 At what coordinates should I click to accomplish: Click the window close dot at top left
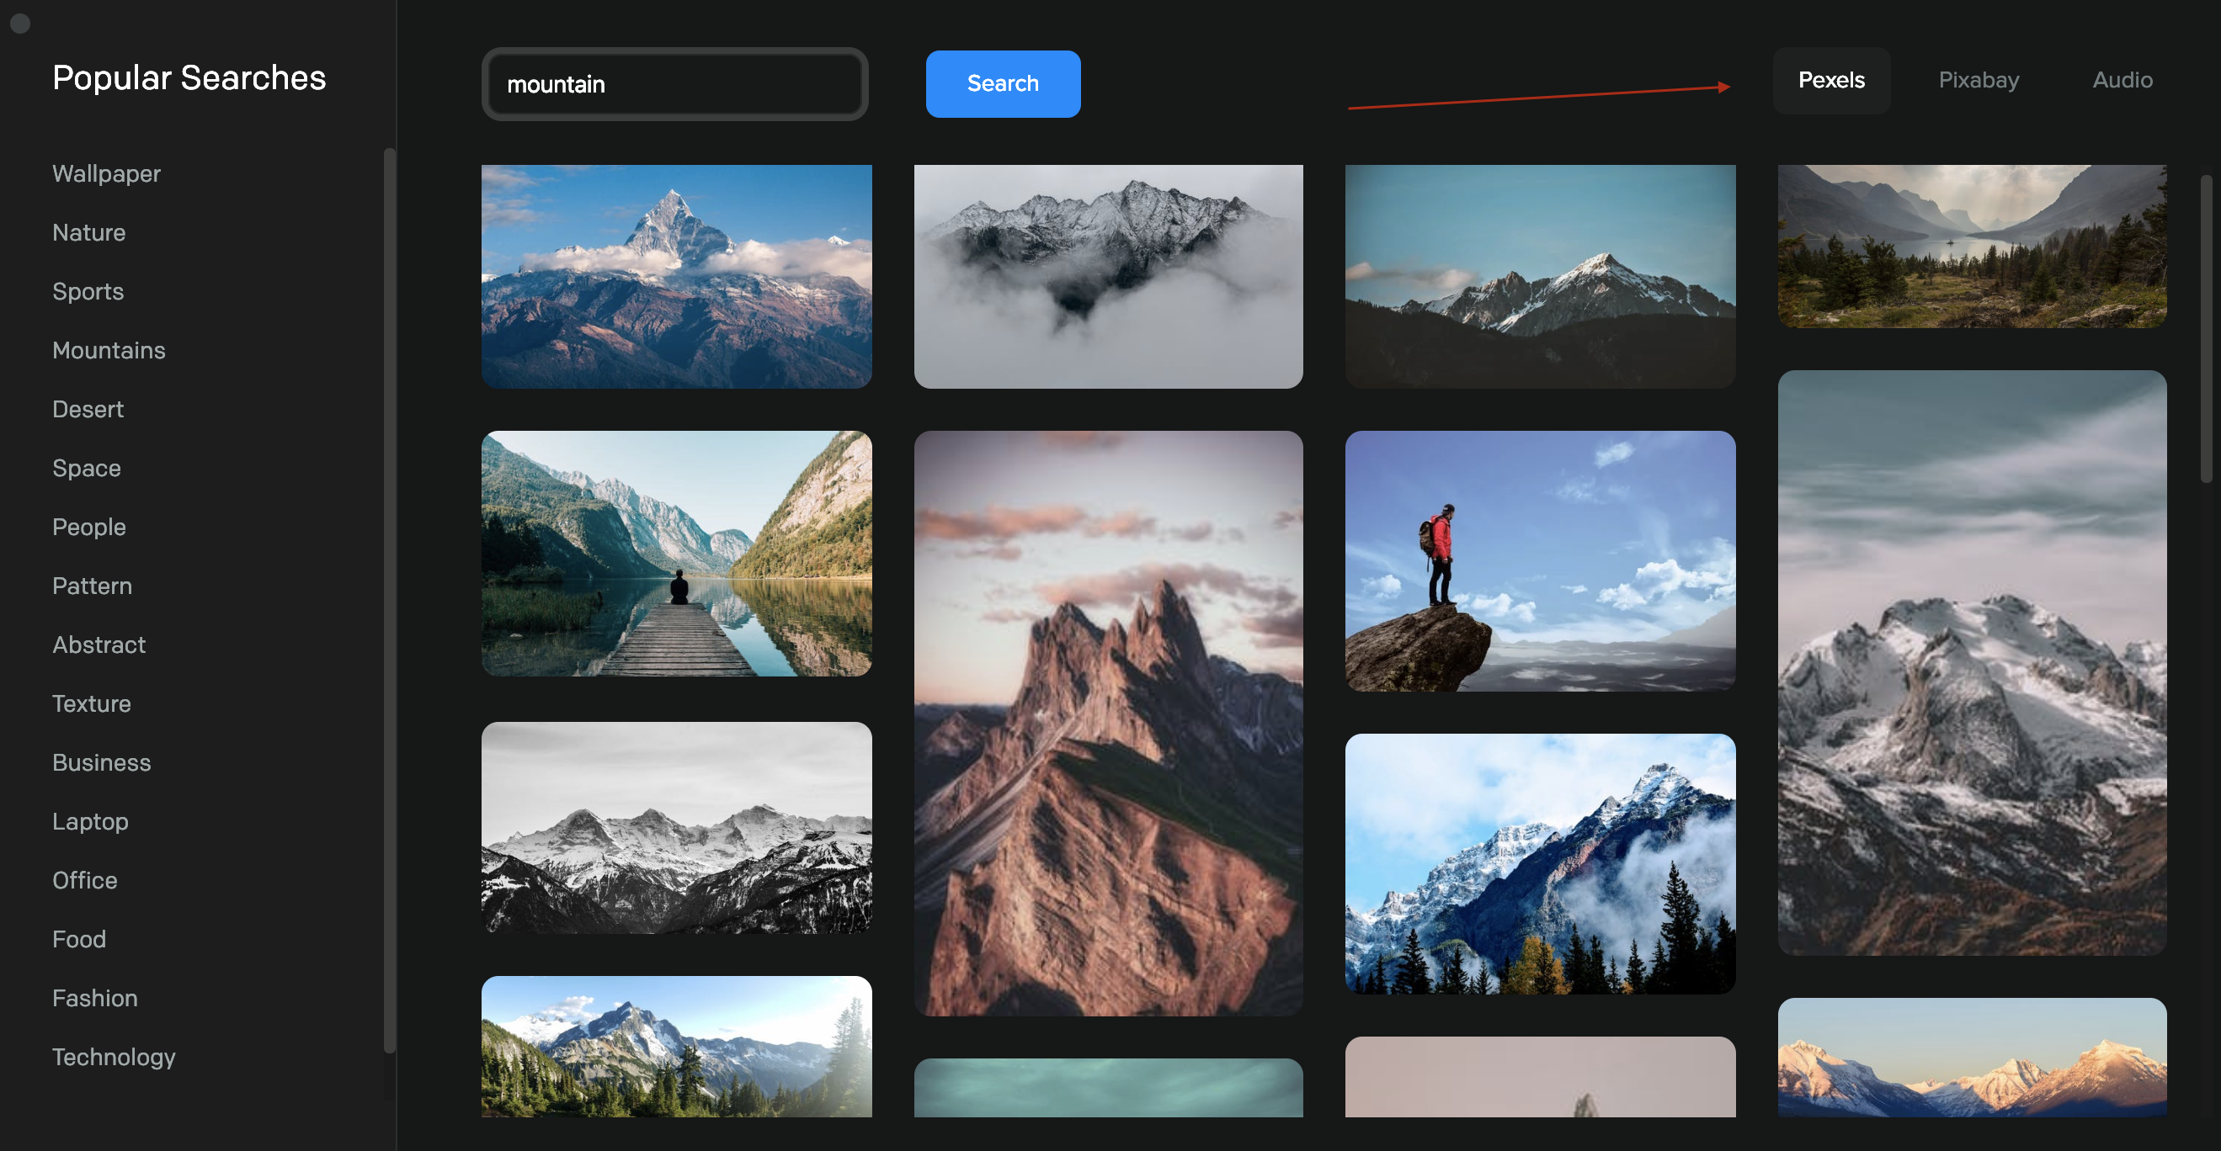point(21,24)
